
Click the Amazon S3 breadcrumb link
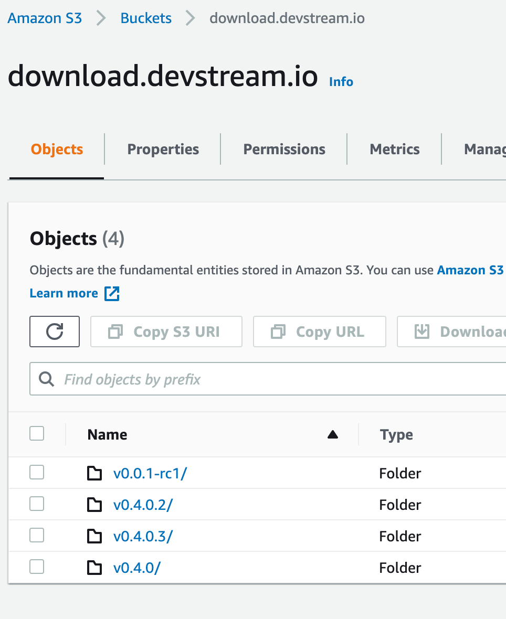(45, 18)
